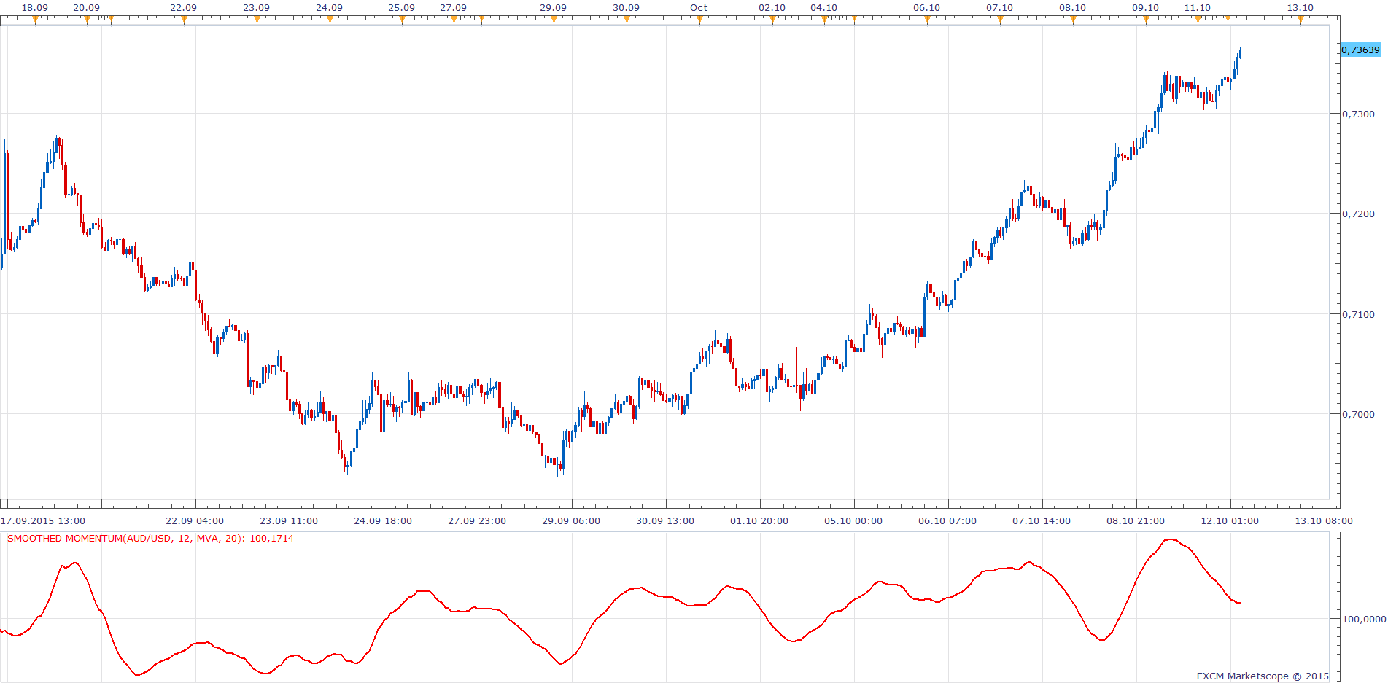This screenshot has height=683, width=1388.
Task: Click the 17.09.2015 13:00 time label
Action: tap(43, 521)
